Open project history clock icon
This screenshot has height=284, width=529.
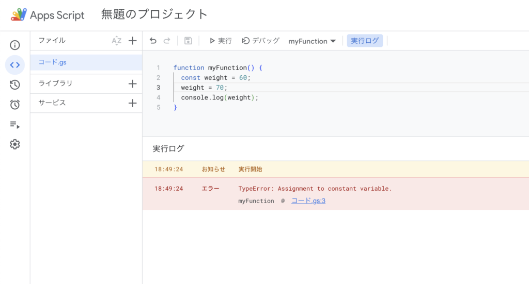click(x=15, y=85)
